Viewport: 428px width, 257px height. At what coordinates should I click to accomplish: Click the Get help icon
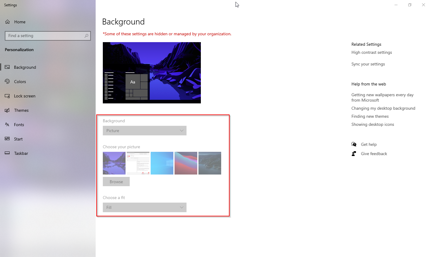(x=354, y=144)
